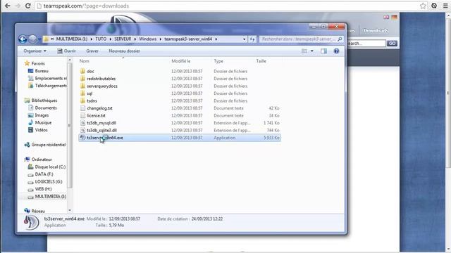
Task: Click the Explorer back arrow button
Action: click(x=23, y=39)
